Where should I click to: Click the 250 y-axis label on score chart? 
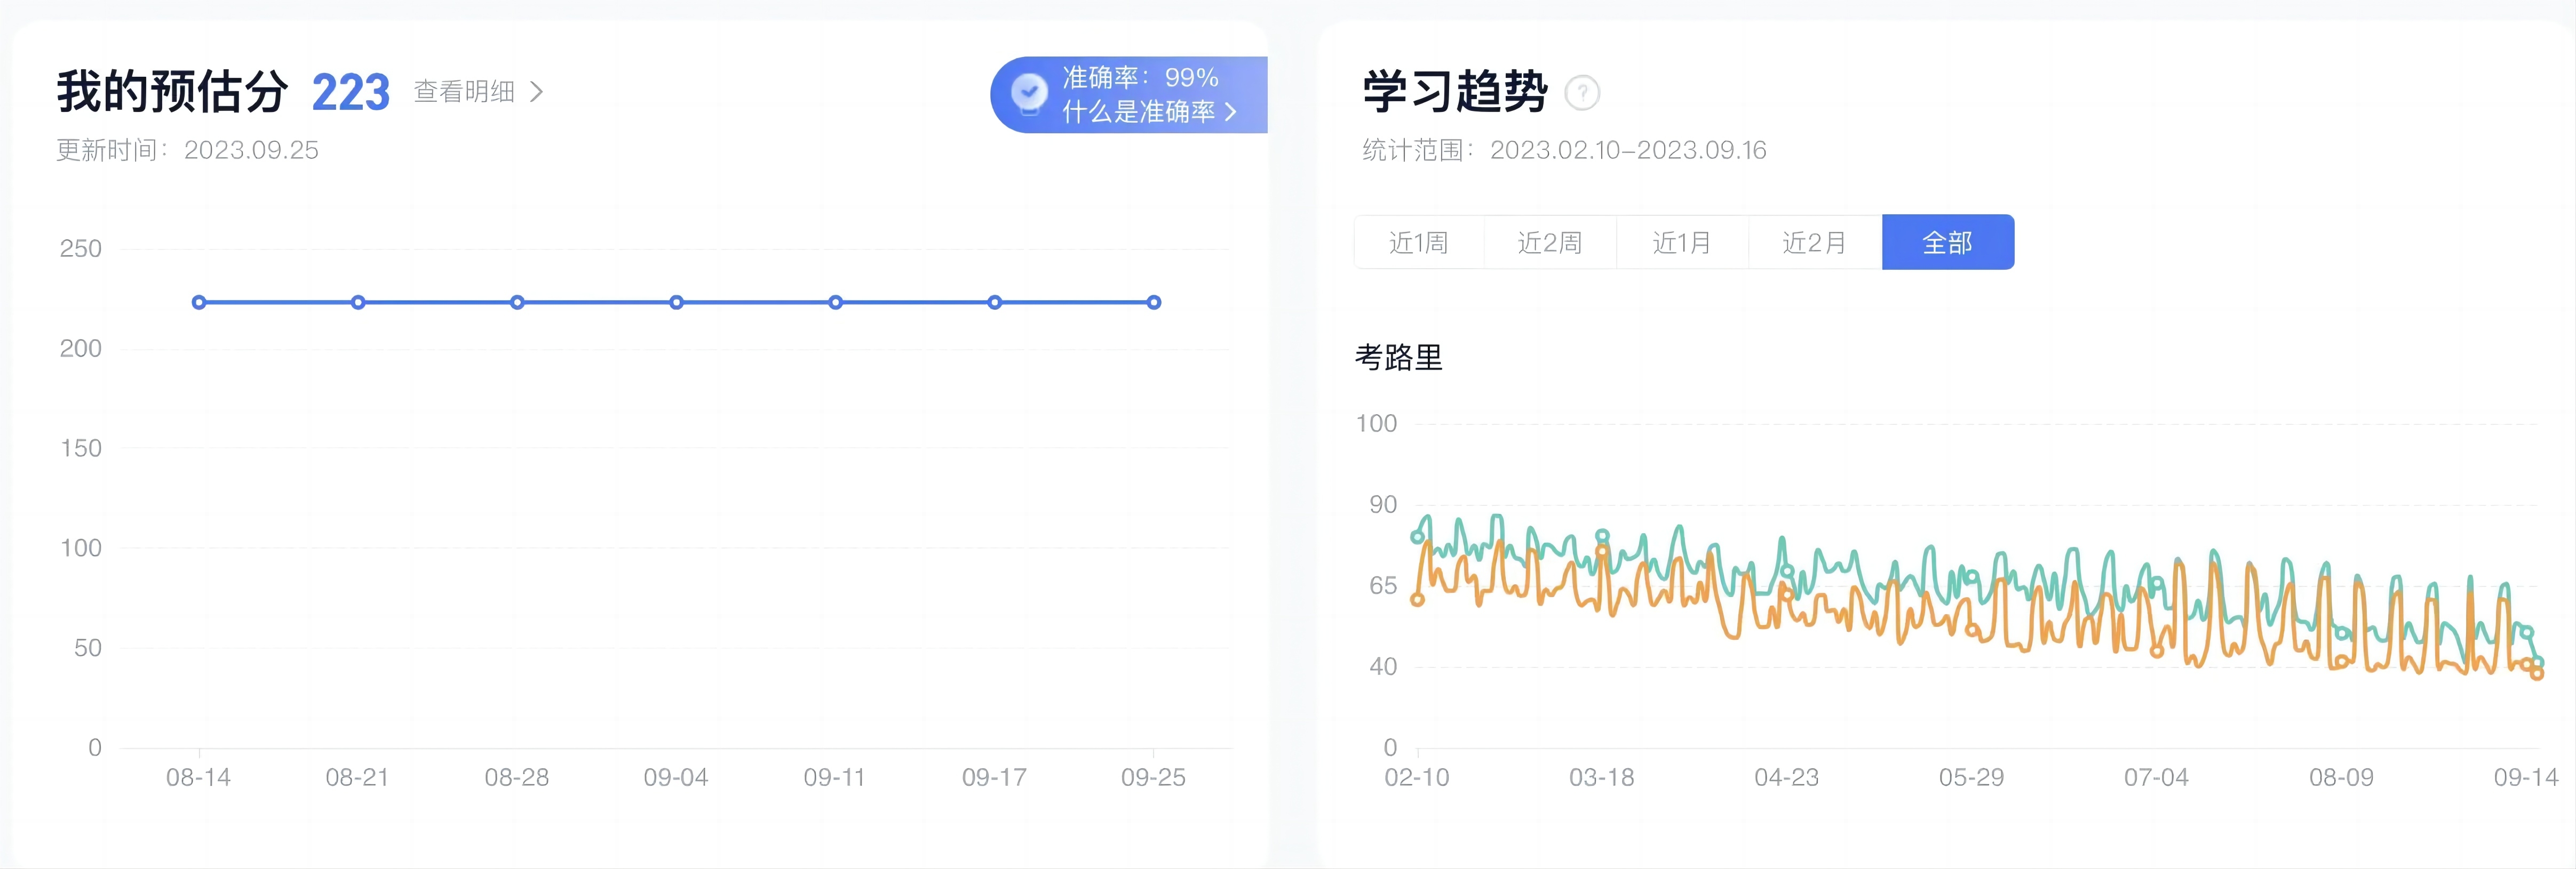(x=81, y=249)
